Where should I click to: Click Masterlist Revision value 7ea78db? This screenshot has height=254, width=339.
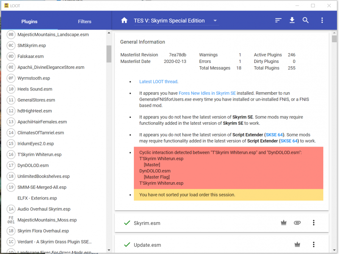click(x=178, y=55)
